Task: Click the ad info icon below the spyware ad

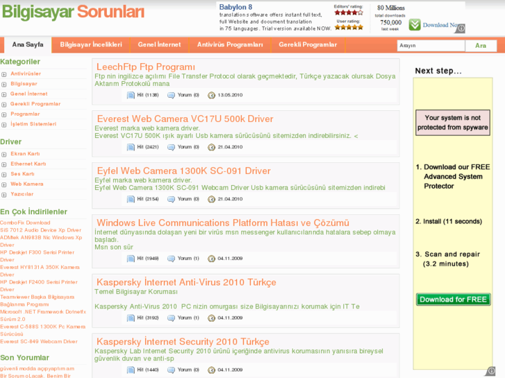Action: pos(492,371)
